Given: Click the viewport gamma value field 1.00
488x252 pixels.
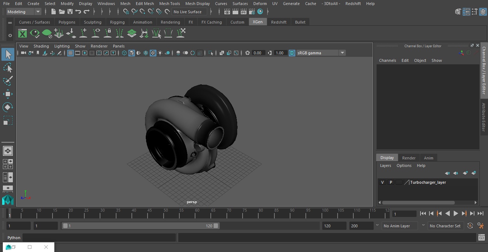Looking at the screenshot, I should pyautogui.click(x=280, y=53).
